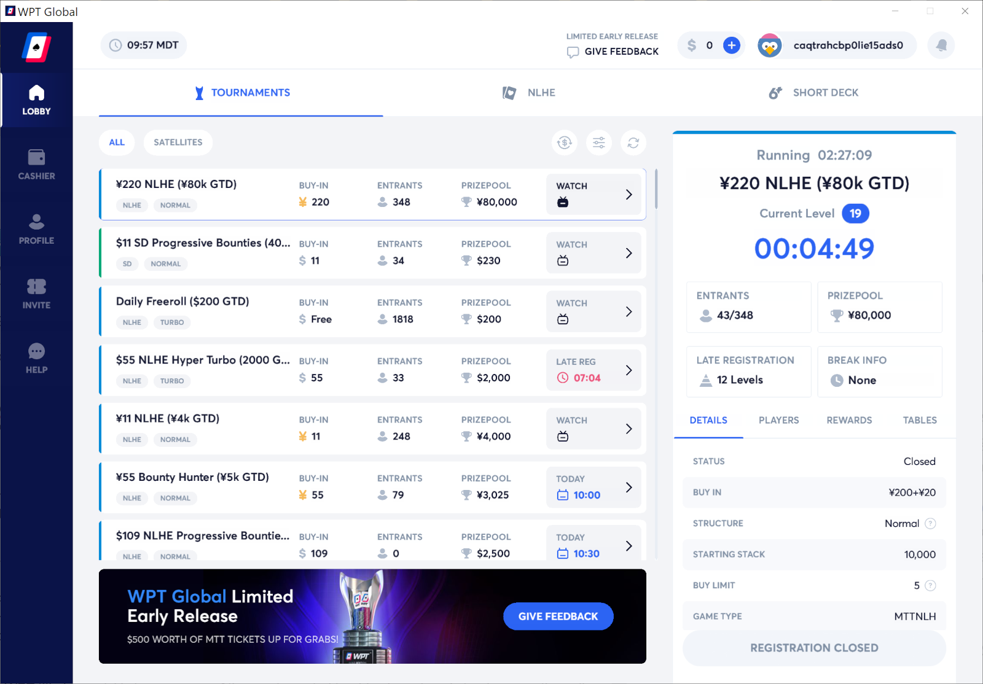Viewport: 983px width, 684px height.
Task: Open the Tables tab in tournament panel
Action: (920, 421)
